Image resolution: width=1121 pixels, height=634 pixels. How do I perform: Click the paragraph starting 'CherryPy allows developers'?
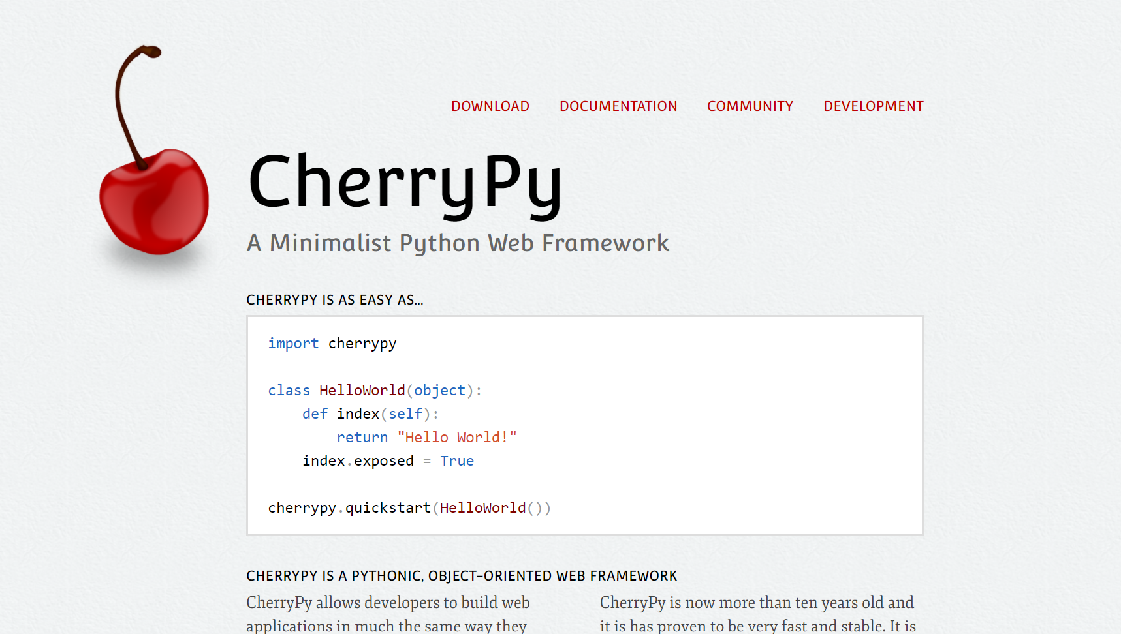coord(388,614)
